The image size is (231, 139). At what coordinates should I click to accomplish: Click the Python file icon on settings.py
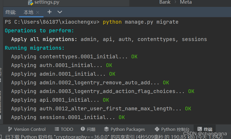coord(31,3)
